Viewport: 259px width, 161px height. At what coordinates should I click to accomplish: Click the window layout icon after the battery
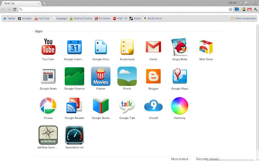click(254, 3)
